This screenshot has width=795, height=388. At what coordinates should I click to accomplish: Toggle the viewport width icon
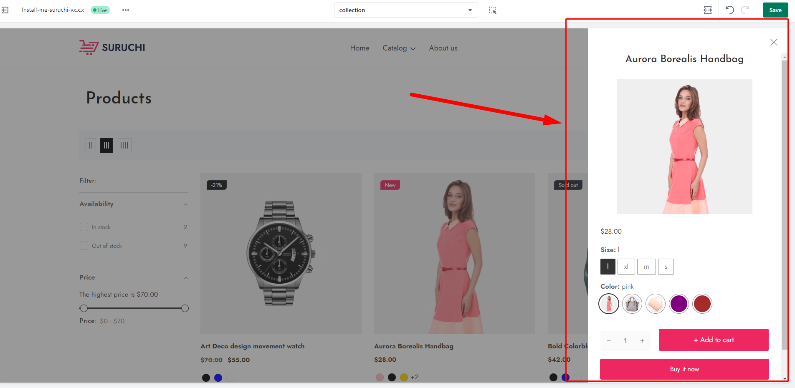click(x=707, y=10)
